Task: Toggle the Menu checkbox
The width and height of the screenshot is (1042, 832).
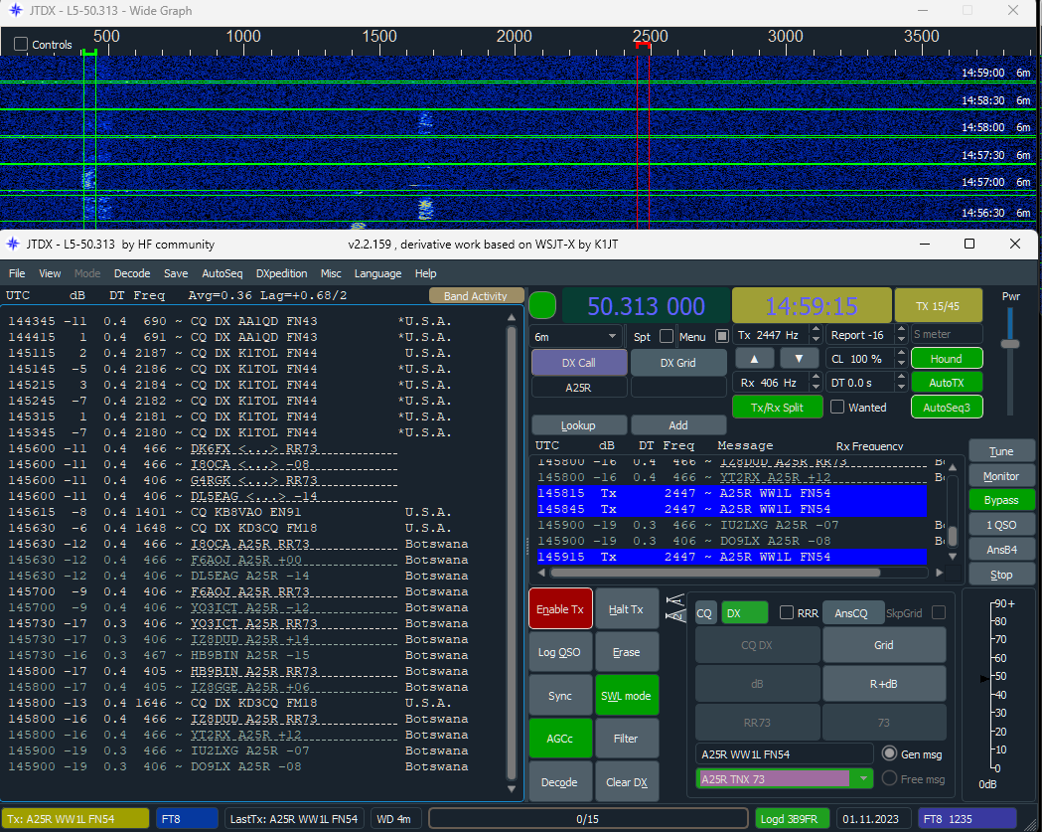Action: tap(722, 336)
